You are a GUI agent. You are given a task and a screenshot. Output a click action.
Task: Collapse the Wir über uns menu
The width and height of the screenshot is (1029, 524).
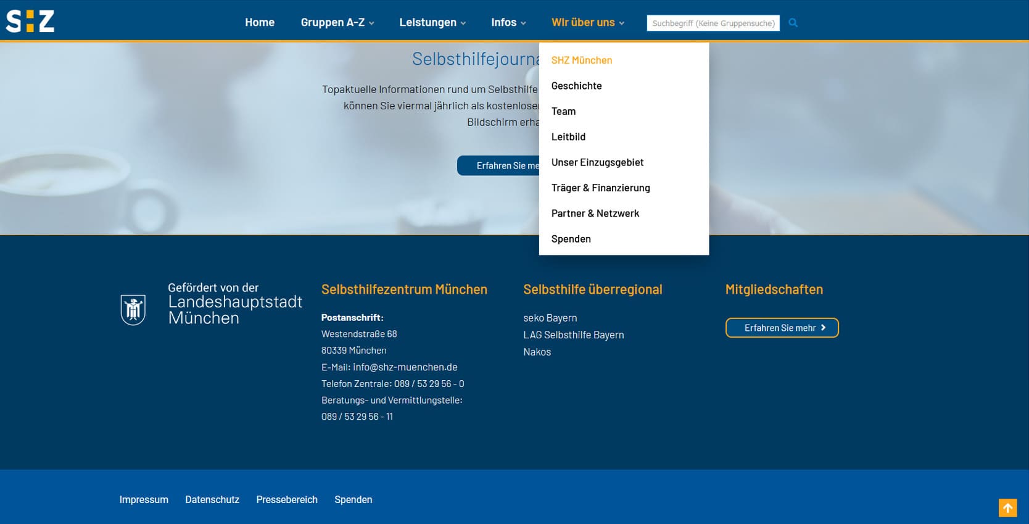(587, 23)
